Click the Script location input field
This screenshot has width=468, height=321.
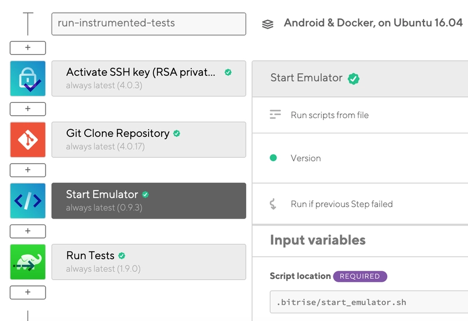click(369, 302)
